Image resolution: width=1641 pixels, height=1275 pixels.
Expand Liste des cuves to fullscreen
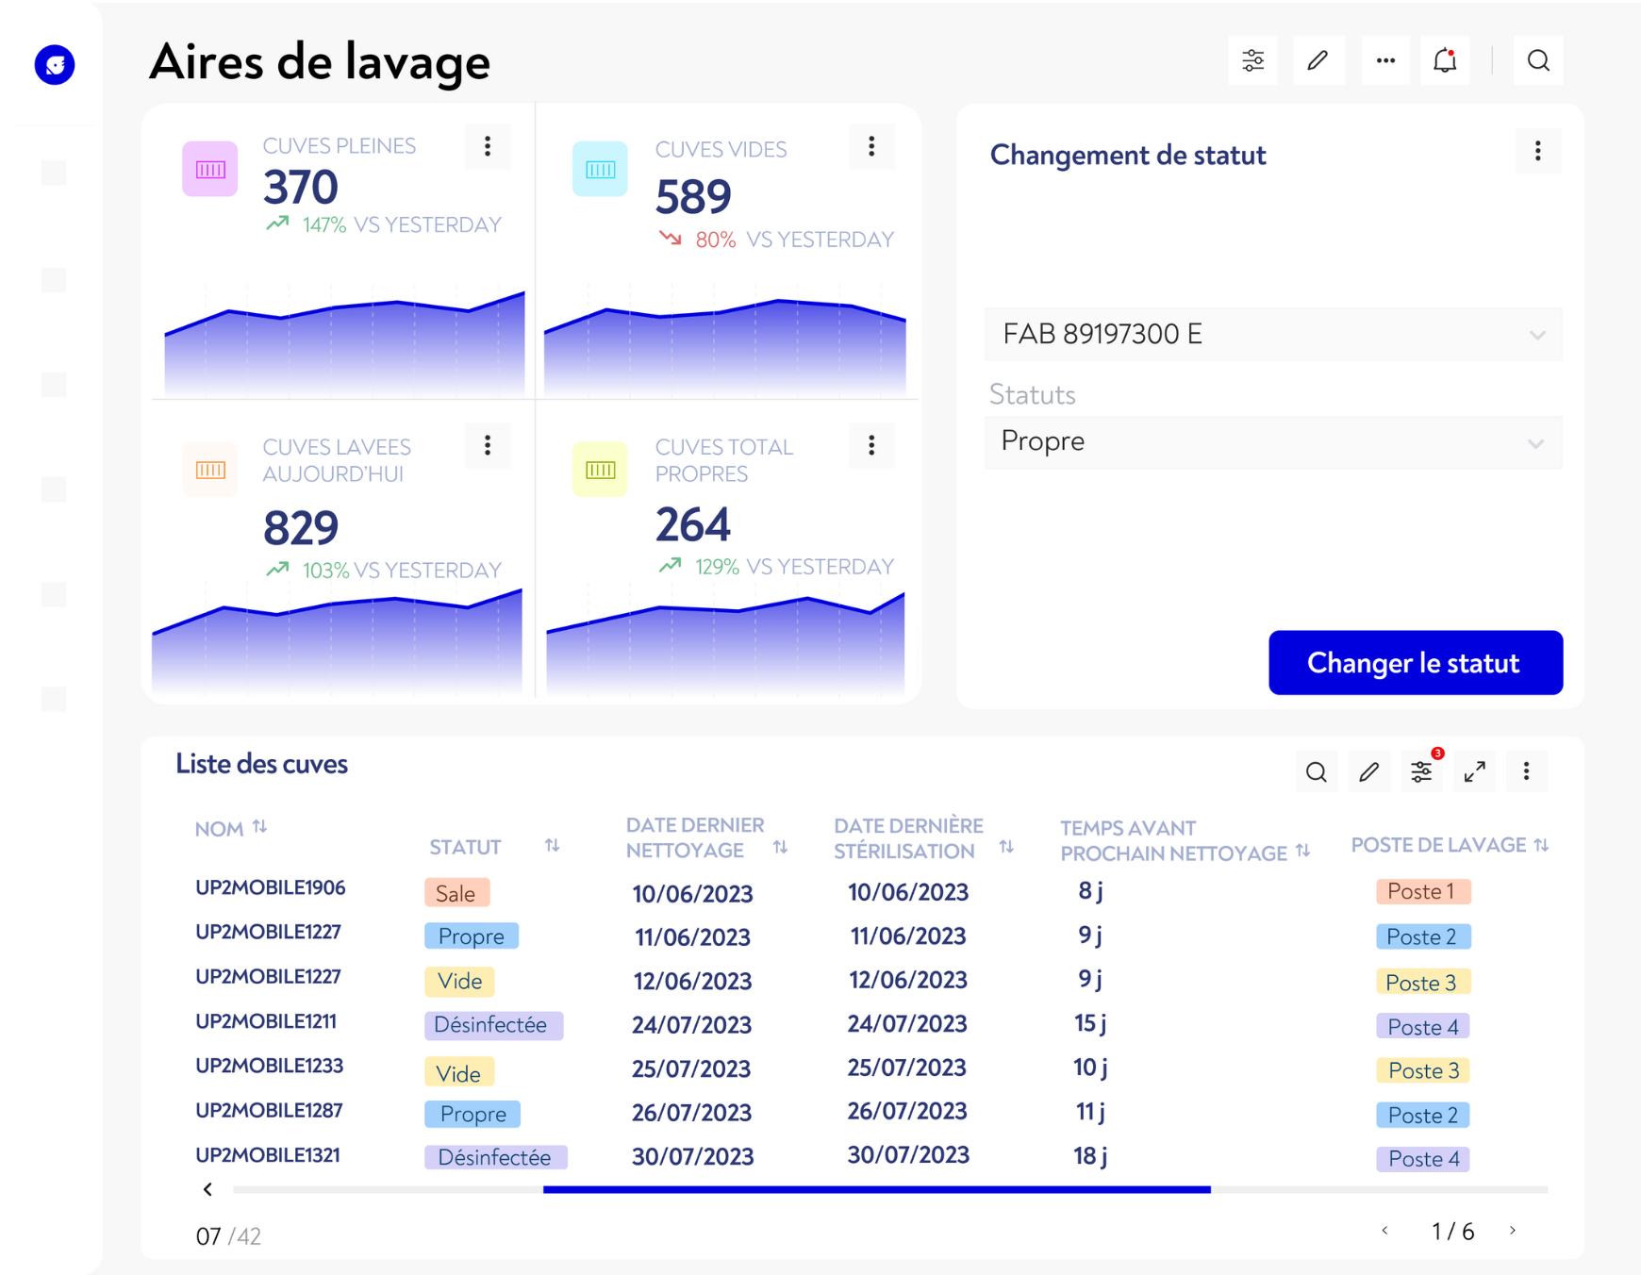tap(1474, 772)
